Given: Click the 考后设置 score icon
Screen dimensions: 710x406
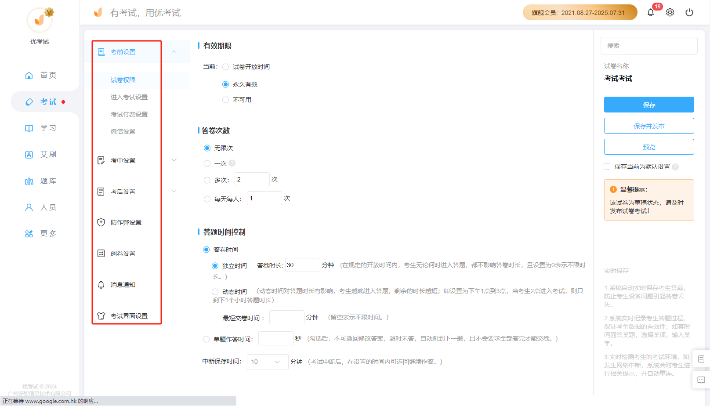Looking at the screenshot, I should (x=101, y=192).
